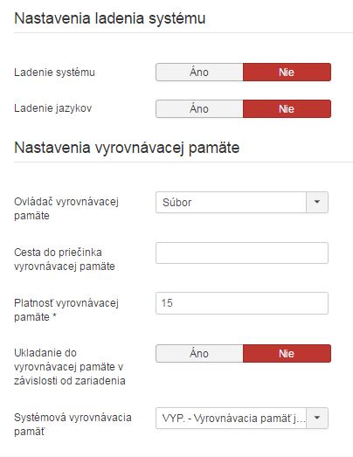Click the Platnosť vyrovnávacej pamäte field showing 15
This screenshot has width=353, height=457.
pos(242,303)
